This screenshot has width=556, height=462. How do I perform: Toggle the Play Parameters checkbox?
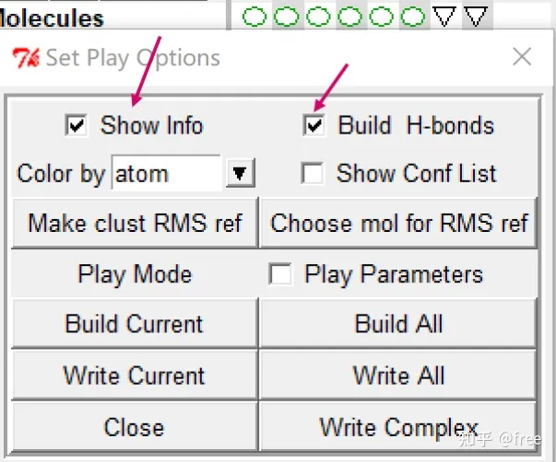point(280,274)
